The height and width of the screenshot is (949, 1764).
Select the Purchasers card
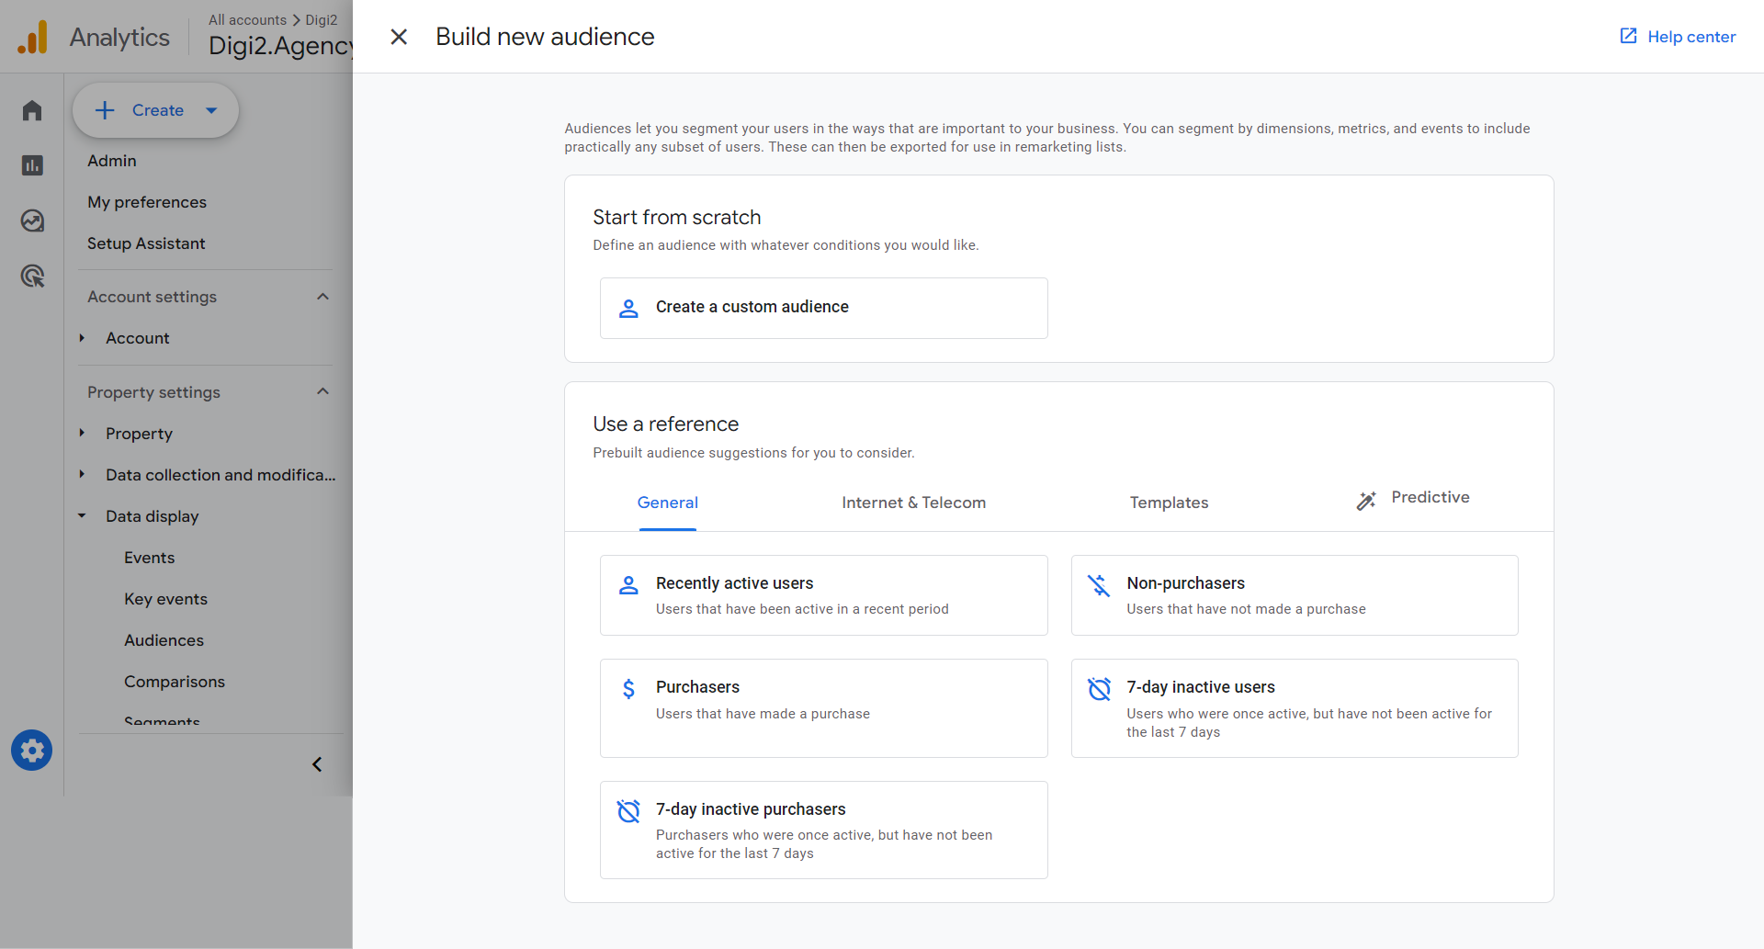click(x=823, y=708)
